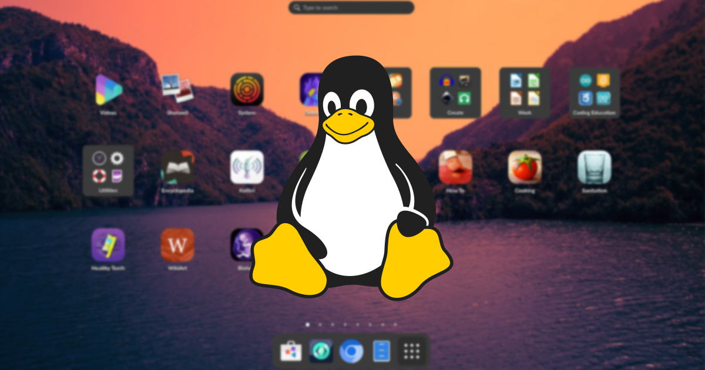Click the Type to search field
Image resolution: width=705 pixels, height=370 pixels.
(351, 8)
